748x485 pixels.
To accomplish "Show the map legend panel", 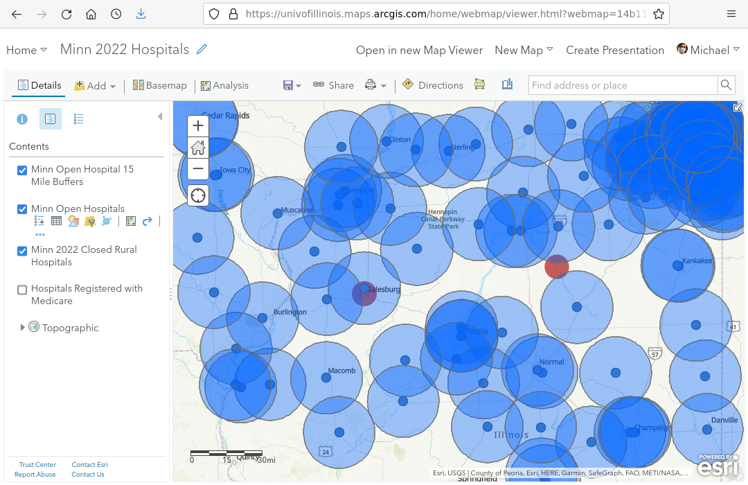I will pos(78,119).
